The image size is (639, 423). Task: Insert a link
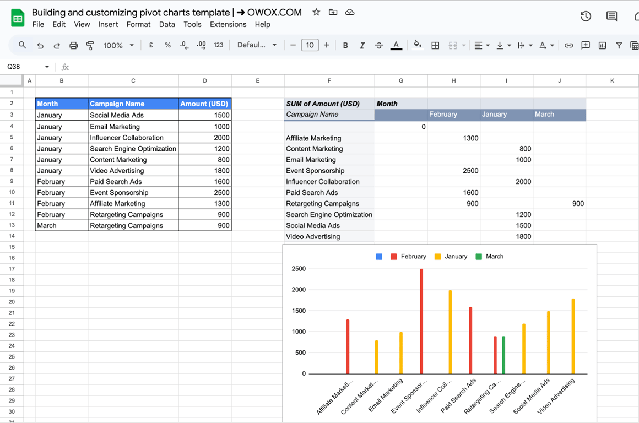pyautogui.click(x=568, y=45)
